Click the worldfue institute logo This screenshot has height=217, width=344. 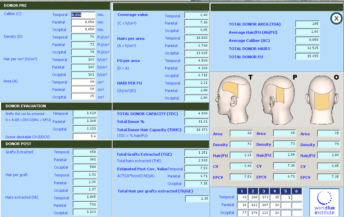[324, 202]
